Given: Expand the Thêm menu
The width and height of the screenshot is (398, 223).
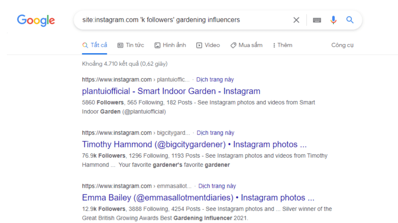Looking at the screenshot, I should pyautogui.click(x=283, y=45).
